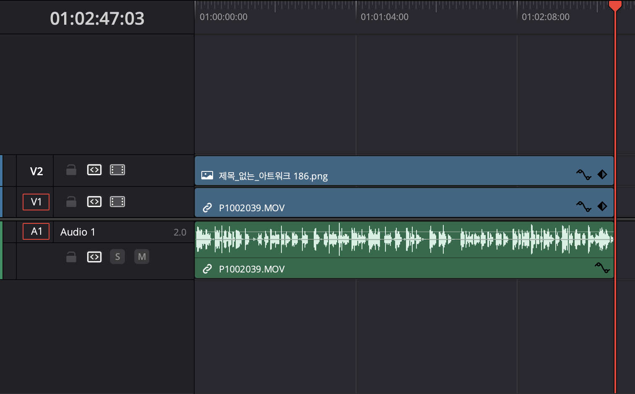Jump to 01:00:00:00 on the ruler

(x=224, y=17)
